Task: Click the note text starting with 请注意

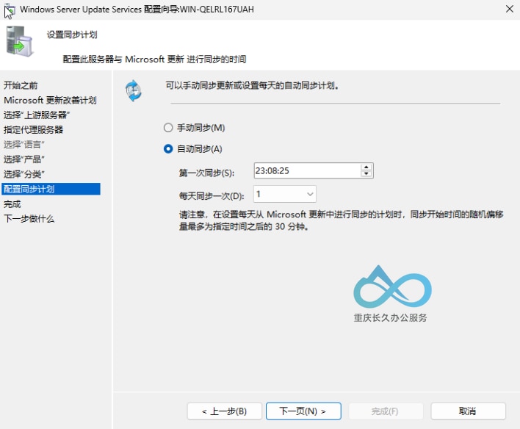Action: pos(342,220)
